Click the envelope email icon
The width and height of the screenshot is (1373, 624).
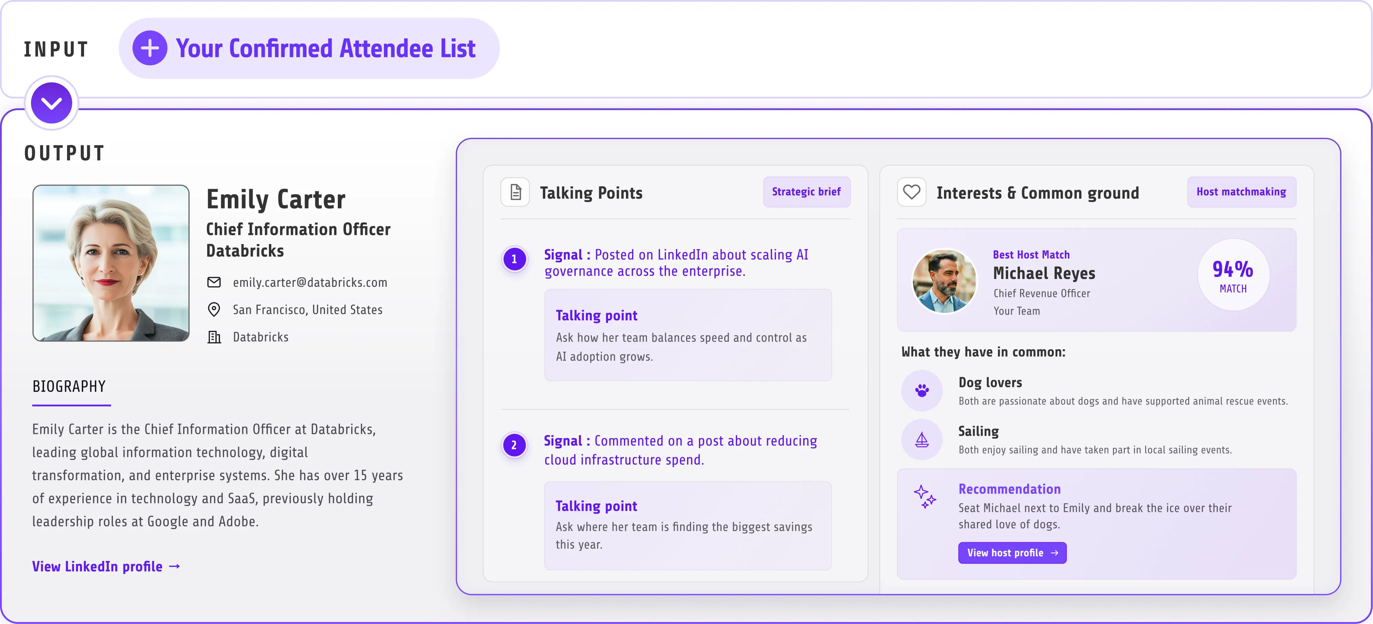214,282
